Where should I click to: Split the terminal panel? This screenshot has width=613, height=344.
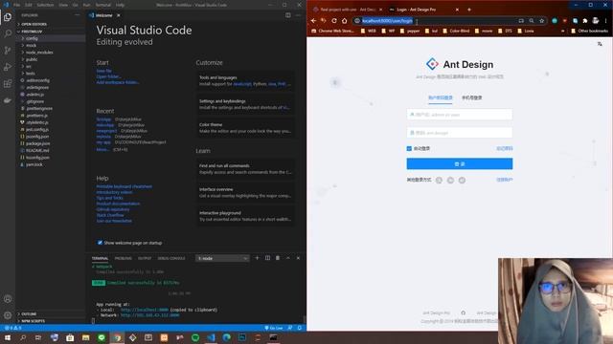[x=267, y=258]
